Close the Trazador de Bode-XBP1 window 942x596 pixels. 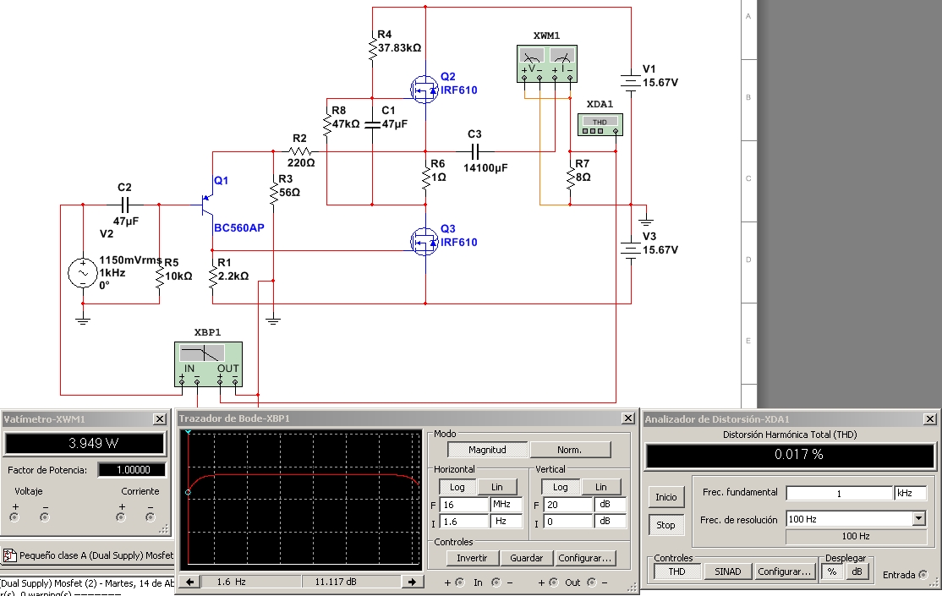(x=627, y=418)
